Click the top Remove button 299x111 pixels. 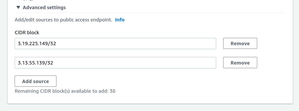click(x=240, y=44)
